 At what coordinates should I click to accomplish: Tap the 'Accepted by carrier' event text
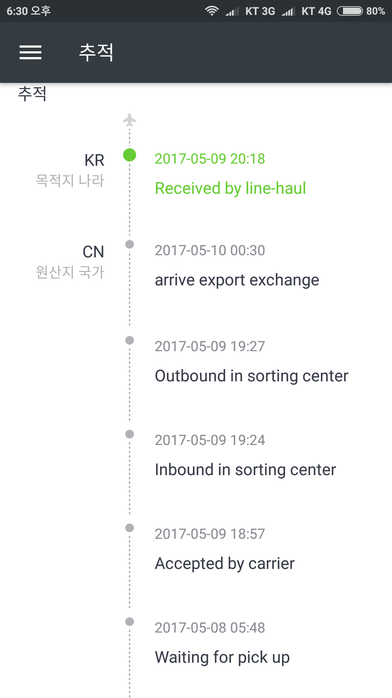(x=225, y=563)
